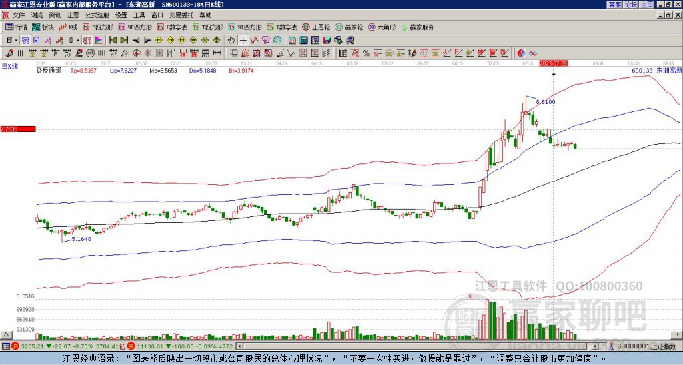
Task: Click the black left arrow icon
Action: pyautogui.click(x=136, y=41)
